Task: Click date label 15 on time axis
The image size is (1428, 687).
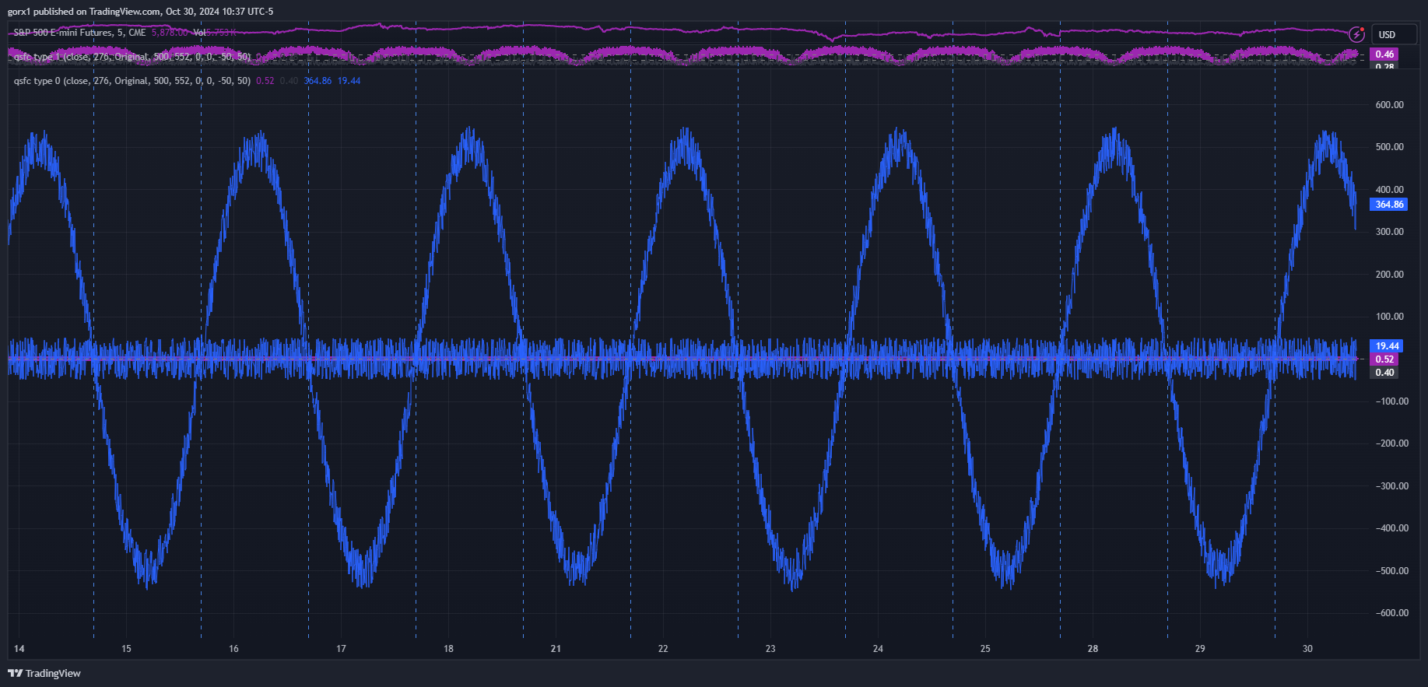Action: pyautogui.click(x=126, y=649)
